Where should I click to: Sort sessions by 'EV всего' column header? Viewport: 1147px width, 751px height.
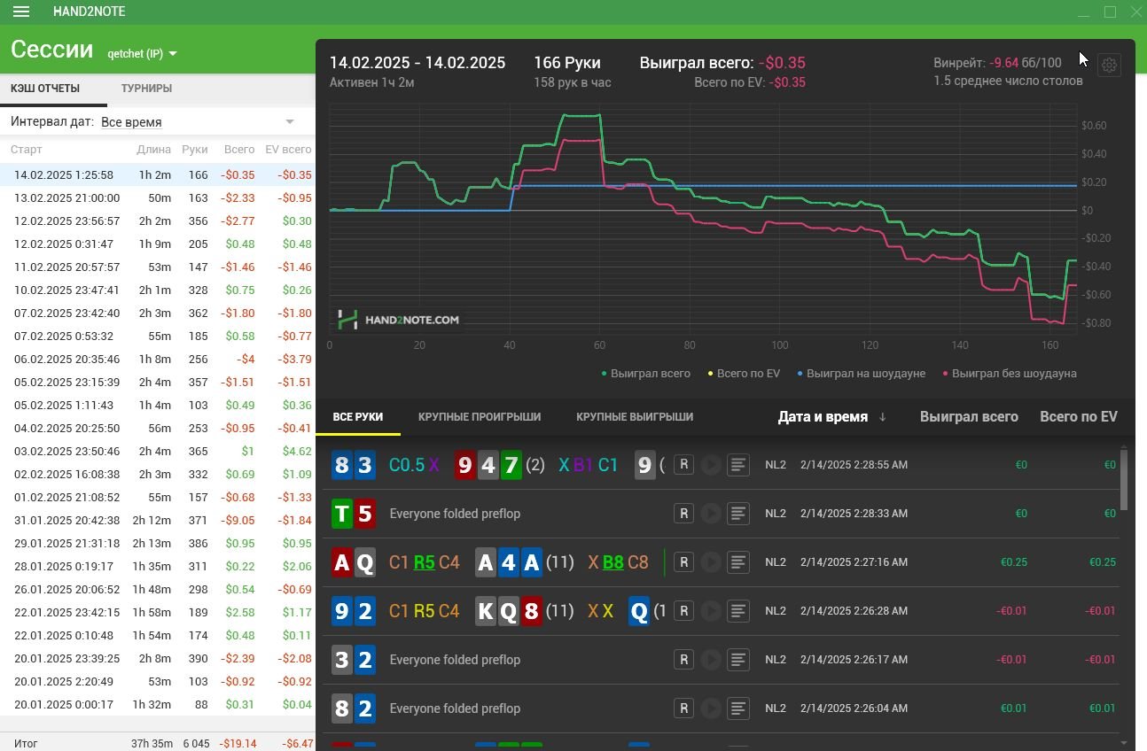(288, 150)
